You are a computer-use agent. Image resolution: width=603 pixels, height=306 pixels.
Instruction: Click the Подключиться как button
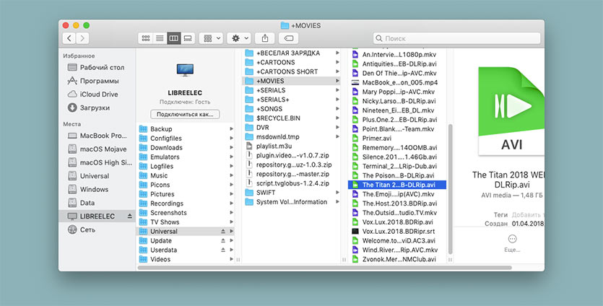[185, 114]
